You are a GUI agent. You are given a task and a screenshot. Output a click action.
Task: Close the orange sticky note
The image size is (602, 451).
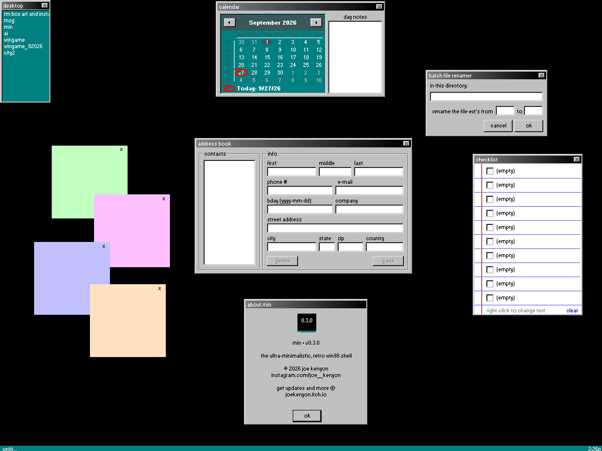pos(160,288)
